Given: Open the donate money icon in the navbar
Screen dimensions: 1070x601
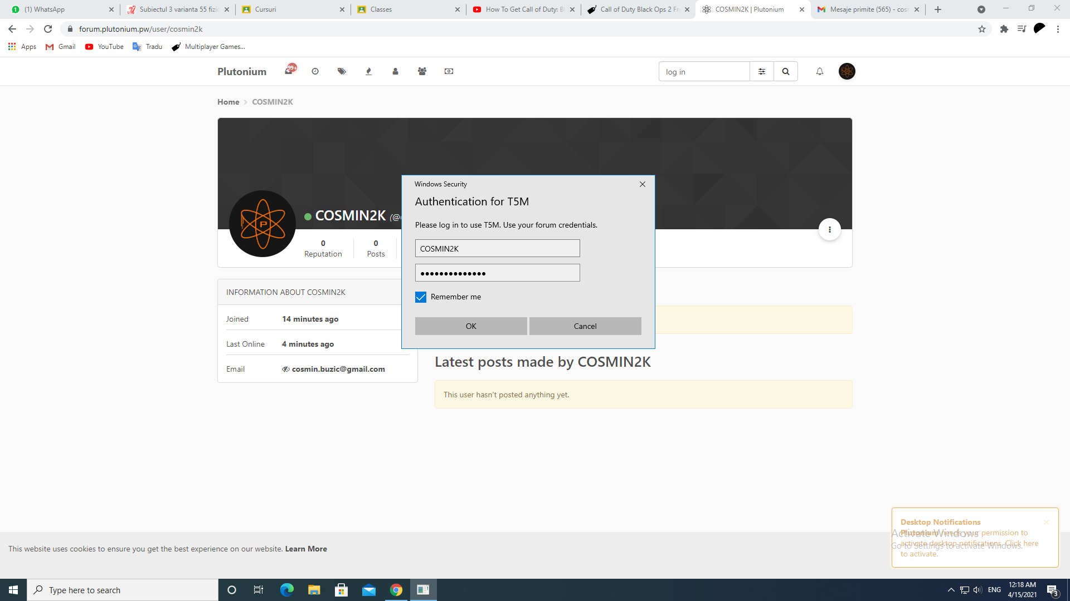Looking at the screenshot, I should (x=449, y=71).
